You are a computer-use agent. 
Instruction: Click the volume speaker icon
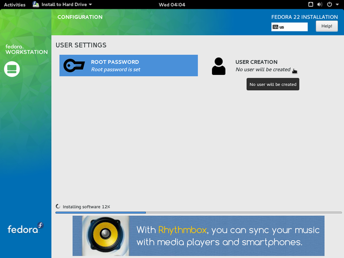[x=320, y=4]
